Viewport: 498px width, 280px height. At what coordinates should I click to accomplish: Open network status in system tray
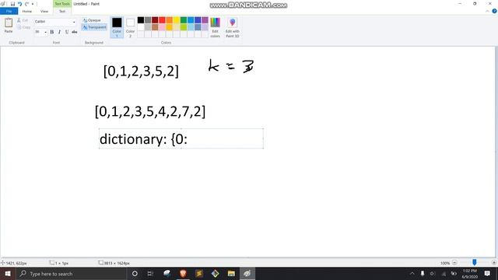(444, 273)
